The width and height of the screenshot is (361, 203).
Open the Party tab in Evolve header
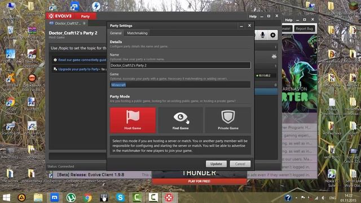pos(85,16)
